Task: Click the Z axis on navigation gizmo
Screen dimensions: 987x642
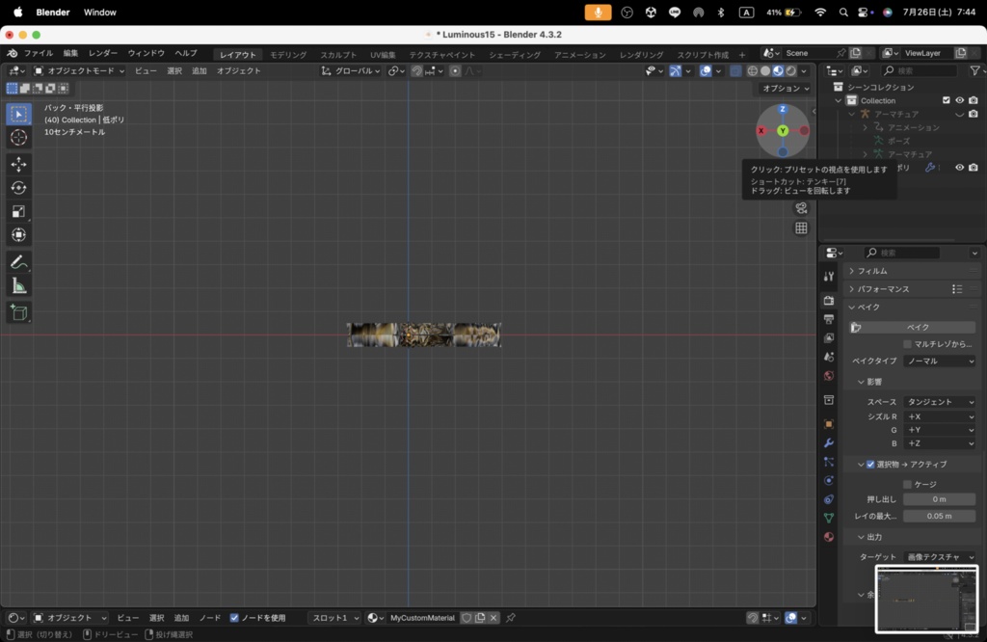Action: coord(783,109)
